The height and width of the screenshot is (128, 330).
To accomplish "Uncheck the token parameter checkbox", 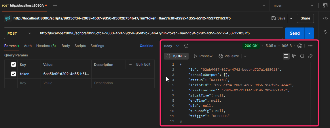I will point(13,74).
